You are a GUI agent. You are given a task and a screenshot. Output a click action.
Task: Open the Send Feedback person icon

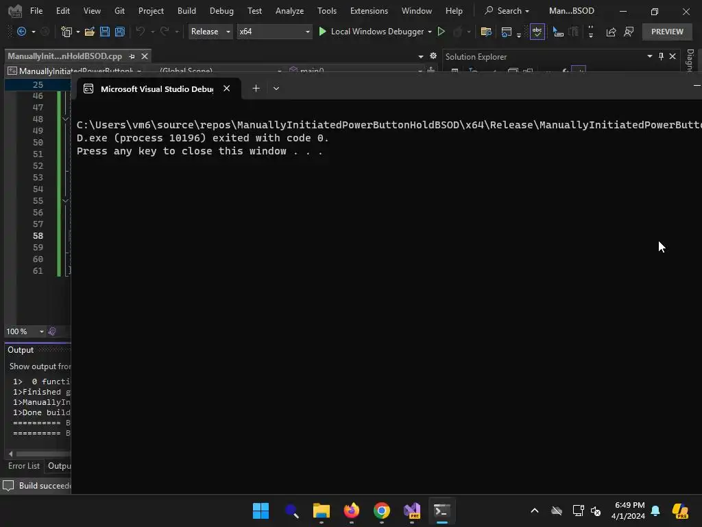click(x=629, y=32)
